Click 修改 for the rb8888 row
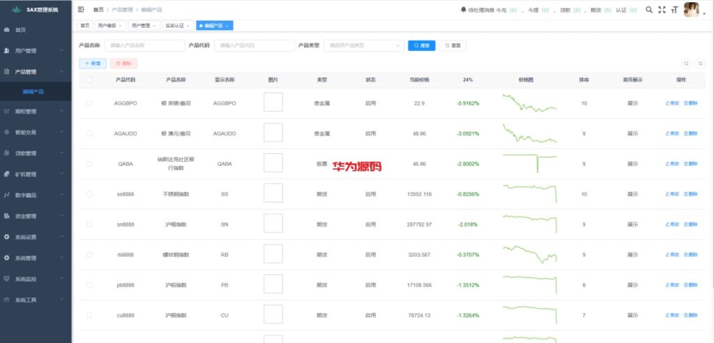Viewport: 714px width, 343px height. pyautogui.click(x=672, y=254)
